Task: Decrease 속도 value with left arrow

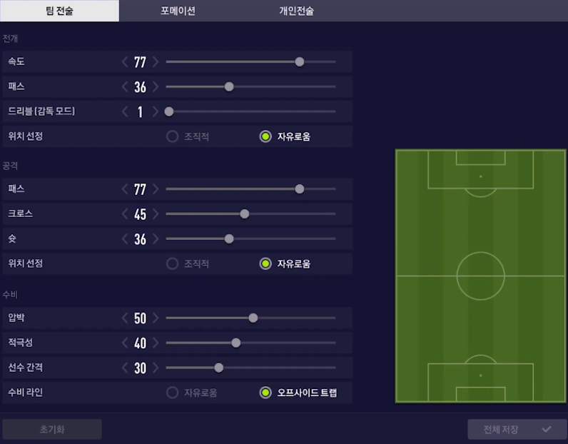Action: [125, 62]
